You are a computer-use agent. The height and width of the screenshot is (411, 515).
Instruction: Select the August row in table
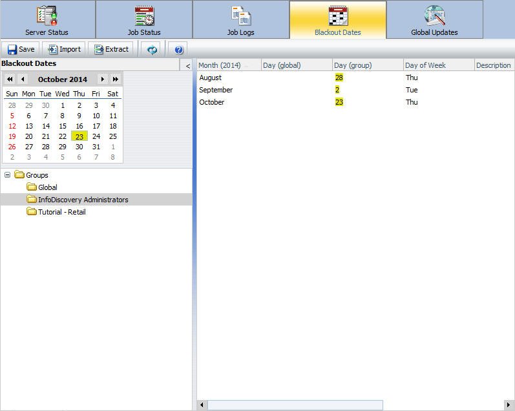pos(355,78)
